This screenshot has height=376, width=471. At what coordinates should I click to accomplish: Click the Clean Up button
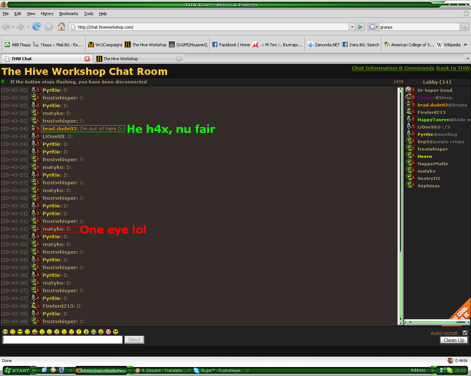[x=454, y=340]
